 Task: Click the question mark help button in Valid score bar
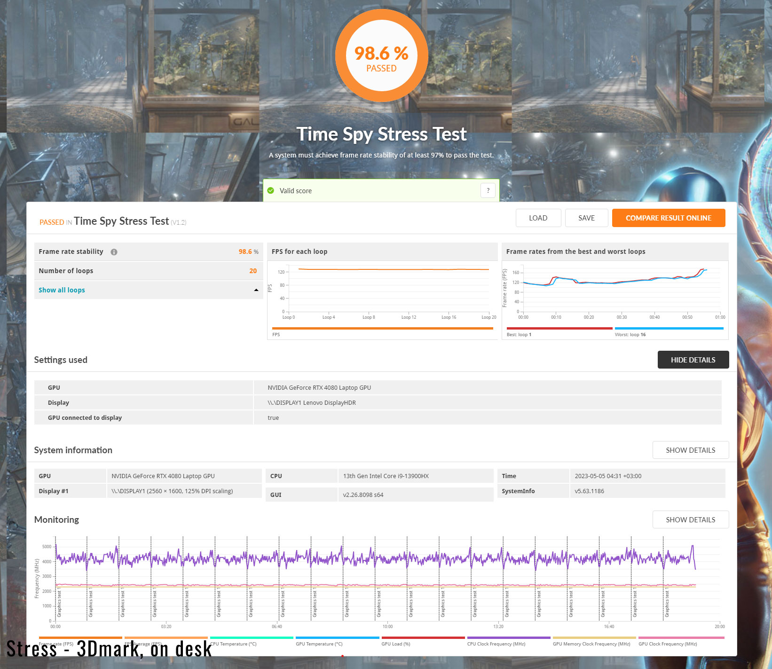click(x=488, y=190)
